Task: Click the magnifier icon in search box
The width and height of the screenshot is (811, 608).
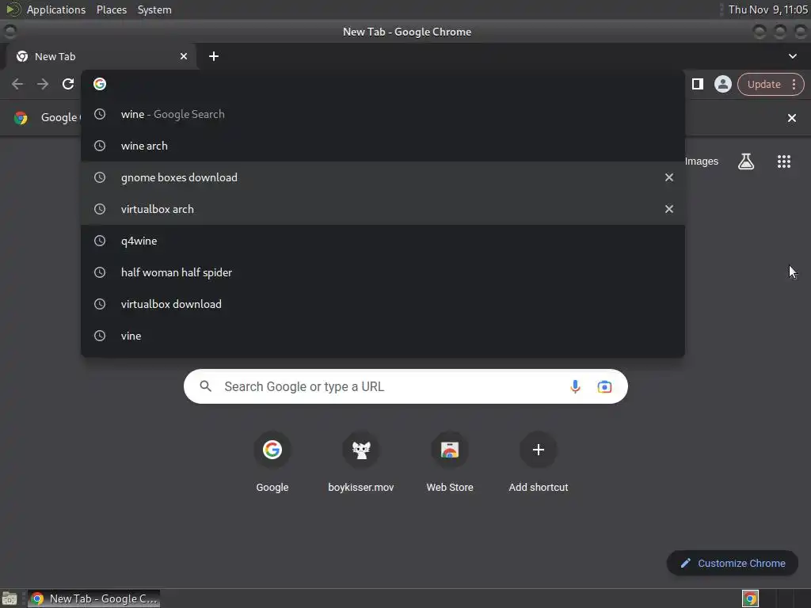Action: click(205, 386)
